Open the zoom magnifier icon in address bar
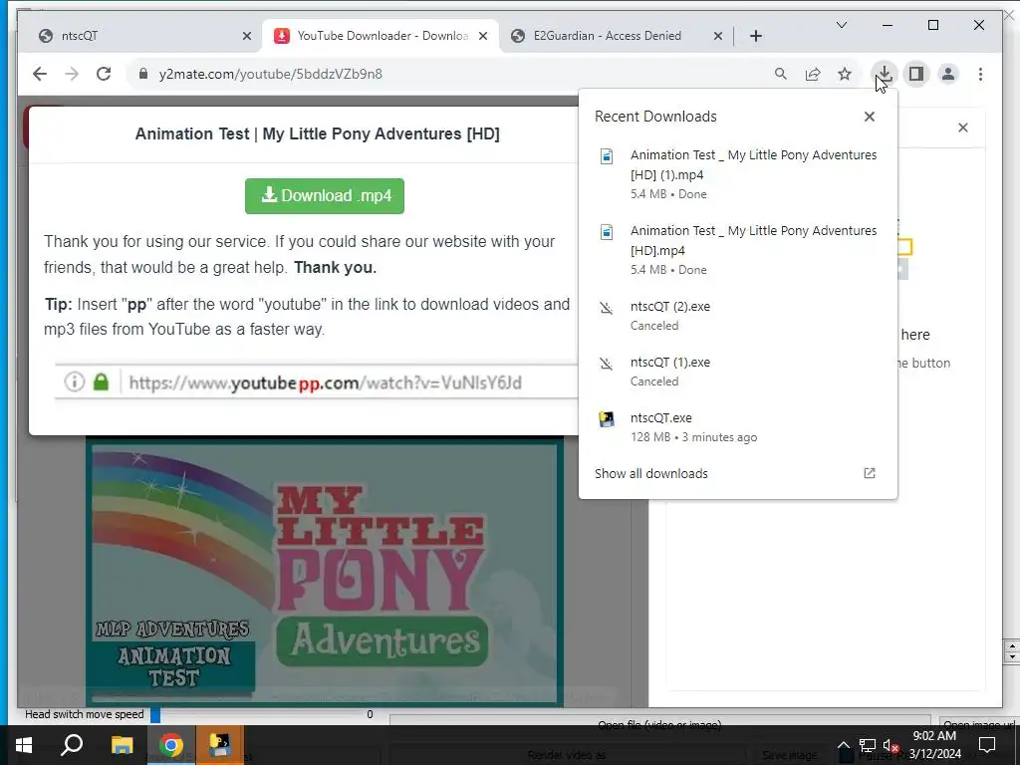1020x765 pixels. (781, 74)
